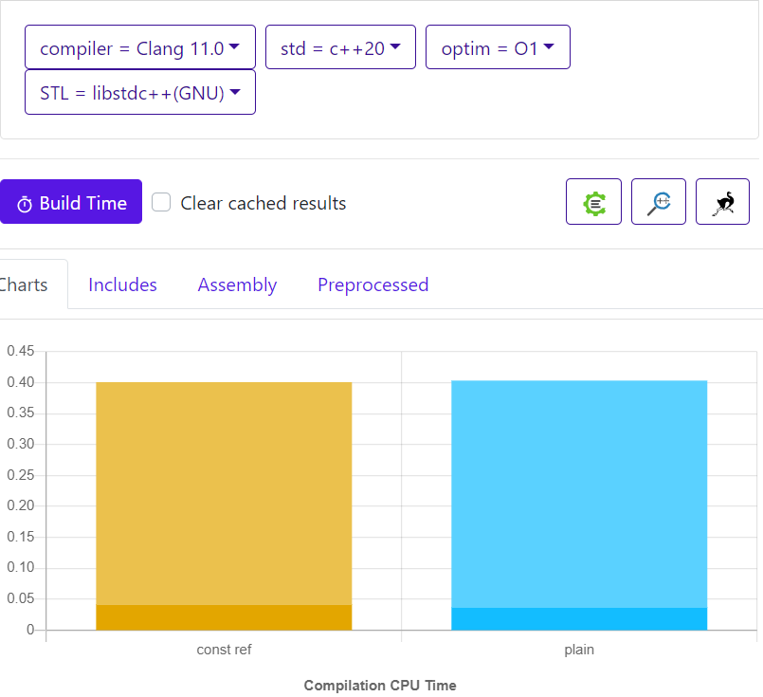Click the 'plain' x-axis label
The width and height of the screenshot is (763, 697).
point(579,651)
